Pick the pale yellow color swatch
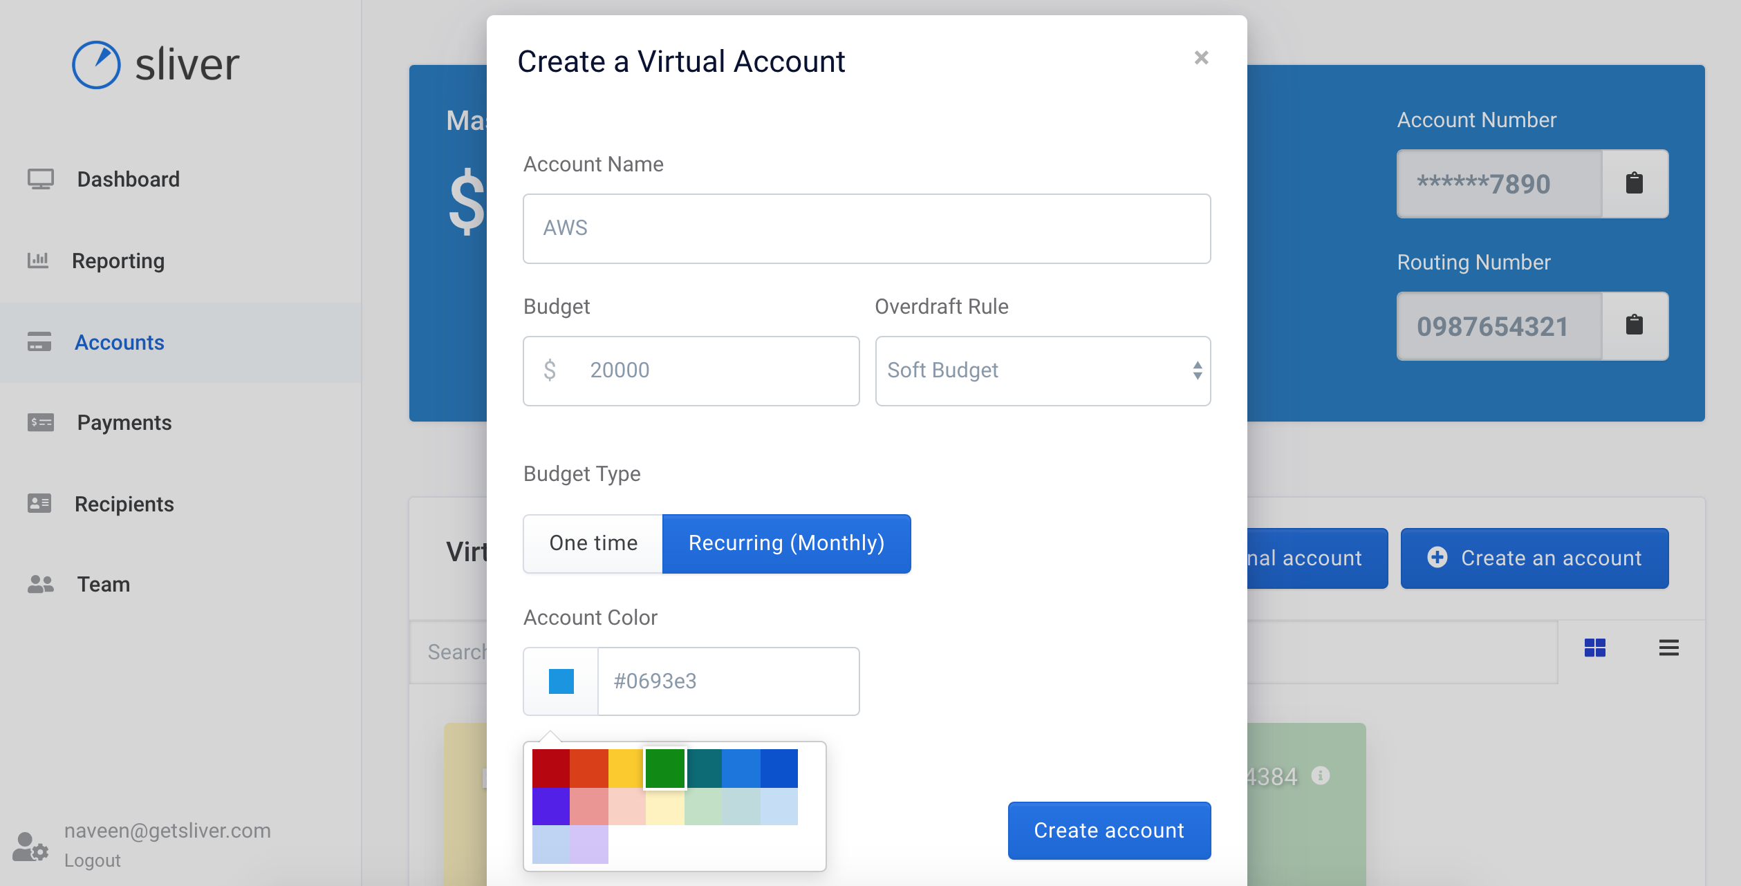Image resolution: width=1741 pixels, height=886 pixels. click(665, 807)
